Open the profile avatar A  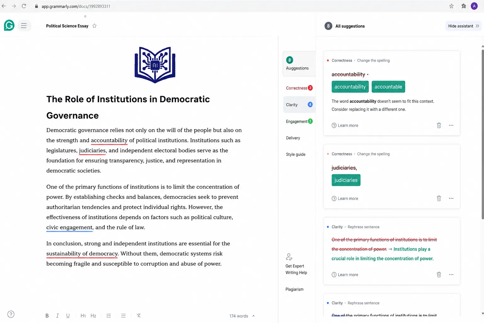pyautogui.click(x=474, y=6)
